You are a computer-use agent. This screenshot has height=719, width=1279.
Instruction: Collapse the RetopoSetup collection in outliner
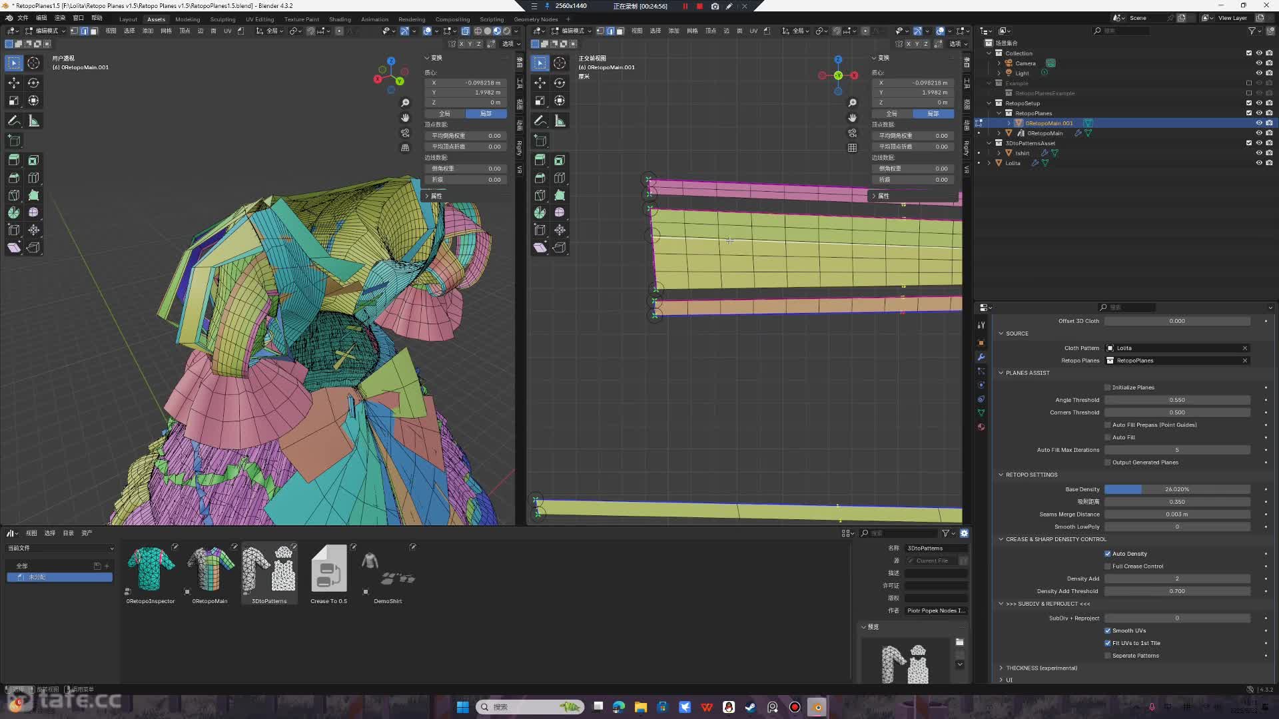(x=989, y=103)
